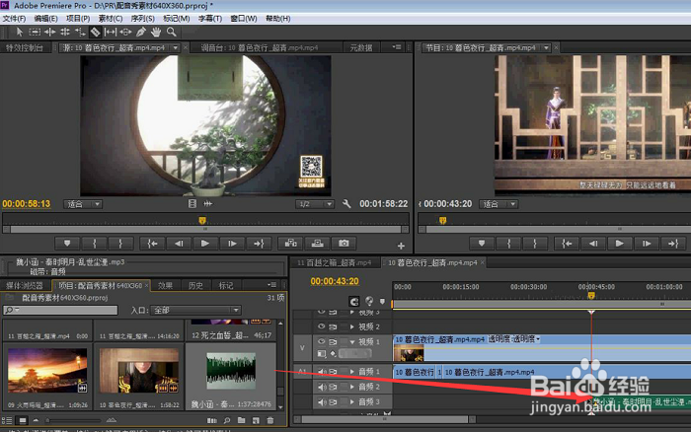Create a new bin folder
The height and width of the screenshot is (432, 691).
[242, 420]
